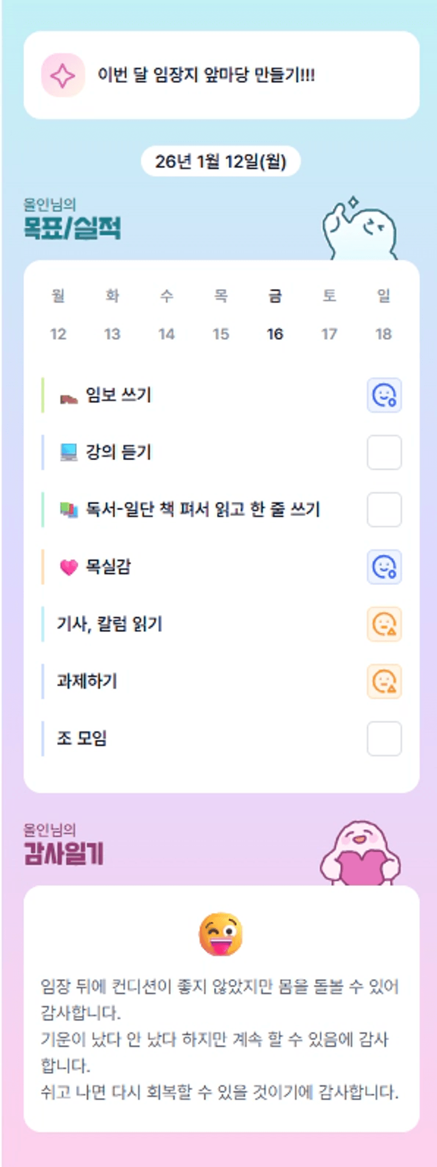Click the 목실감 goal with heart
437x1167 pixels.
(x=108, y=567)
